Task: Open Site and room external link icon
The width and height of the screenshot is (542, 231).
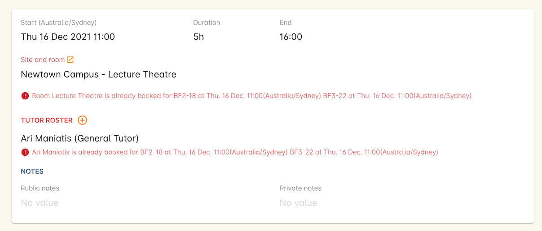Action: click(70, 60)
